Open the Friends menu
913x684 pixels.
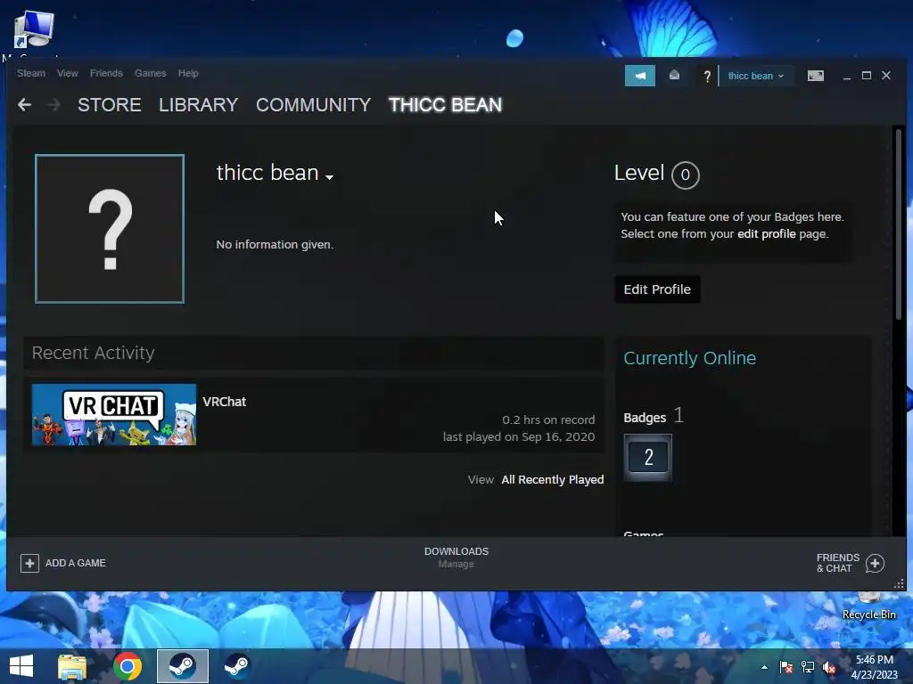point(106,73)
